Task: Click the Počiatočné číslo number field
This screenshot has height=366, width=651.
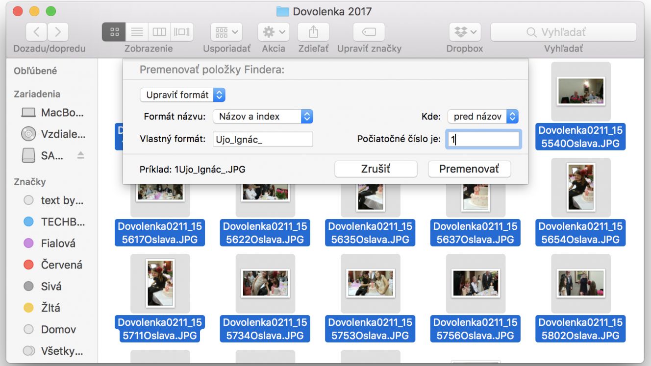Action: [x=483, y=139]
